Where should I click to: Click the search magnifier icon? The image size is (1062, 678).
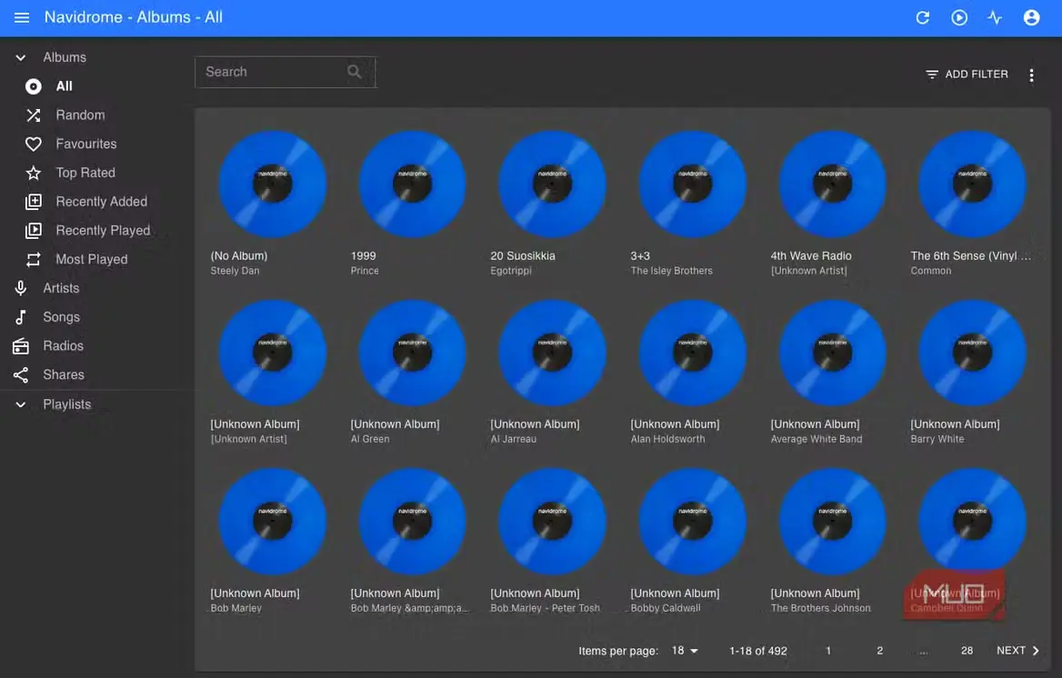tap(354, 72)
